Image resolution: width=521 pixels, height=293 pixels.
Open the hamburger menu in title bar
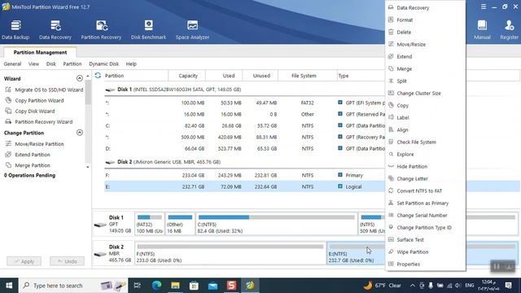(484, 7)
